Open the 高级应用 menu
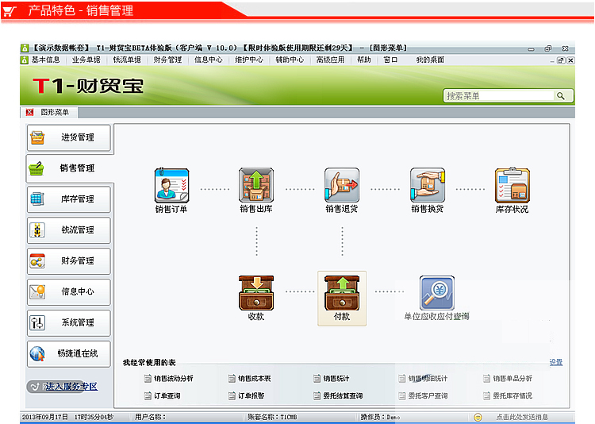 [x=330, y=60]
